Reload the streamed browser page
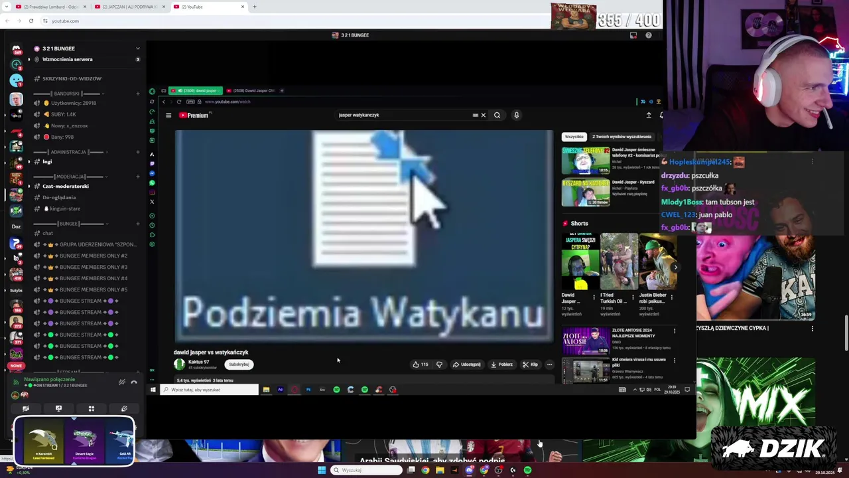The image size is (849, 478). (x=178, y=102)
